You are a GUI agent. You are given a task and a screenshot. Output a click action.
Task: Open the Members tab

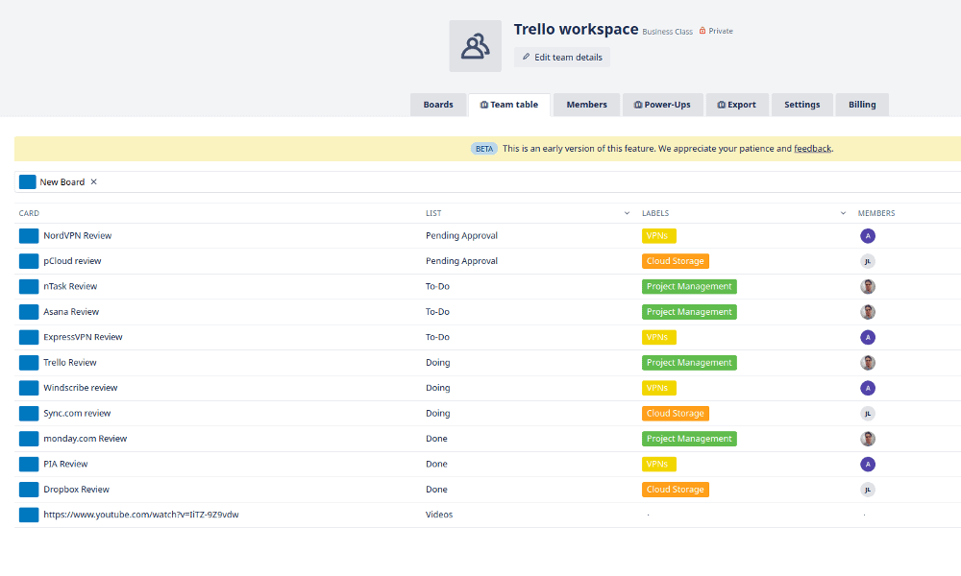[x=586, y=105]
